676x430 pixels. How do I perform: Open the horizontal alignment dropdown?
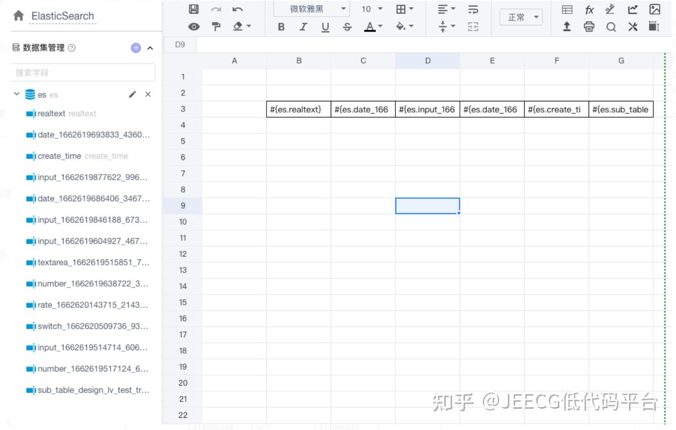446,9
